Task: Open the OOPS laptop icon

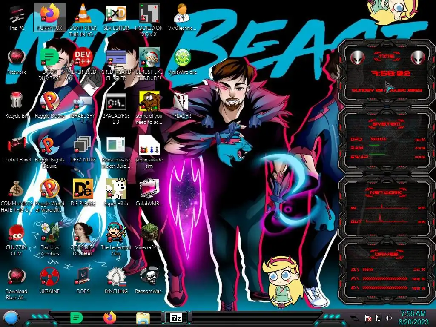Action: [x=83, y=281]
